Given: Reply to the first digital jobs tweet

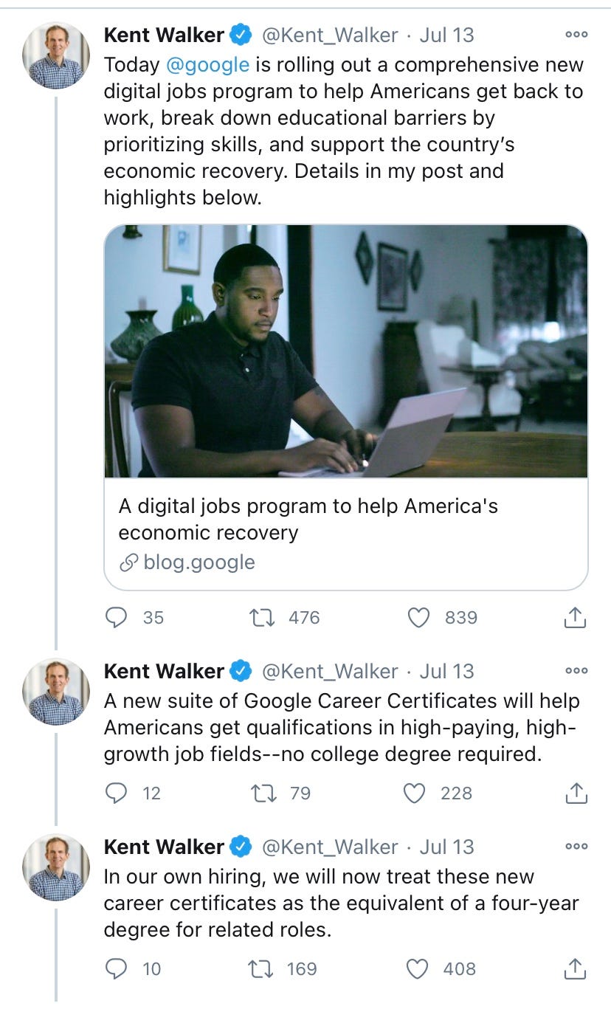Looking at the screenshot, I should tap(116, 617).
